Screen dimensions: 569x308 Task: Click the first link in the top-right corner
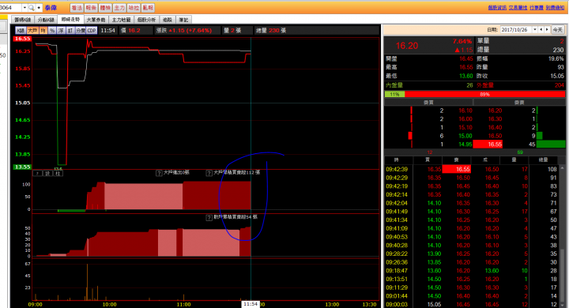497,8
